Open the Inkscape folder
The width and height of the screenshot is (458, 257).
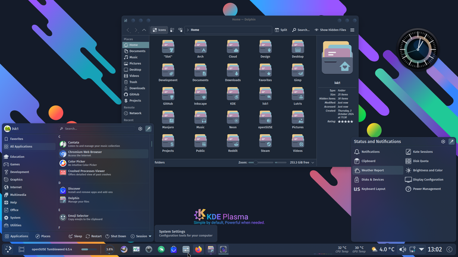coord(200,96)
